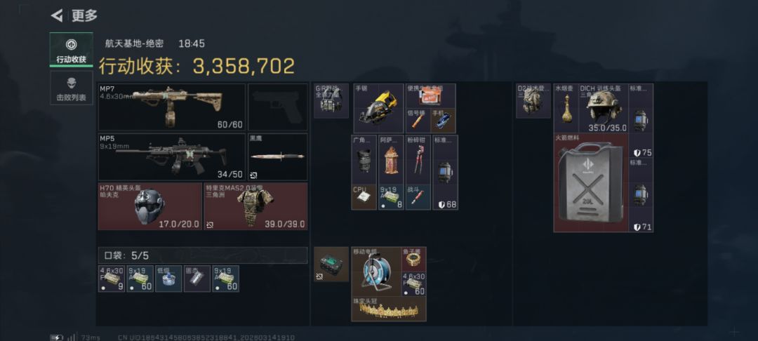The height and width of the screenshot is (341, 758).
Task: Select the empty pistol slot
Action: click(x=277, y=107)
